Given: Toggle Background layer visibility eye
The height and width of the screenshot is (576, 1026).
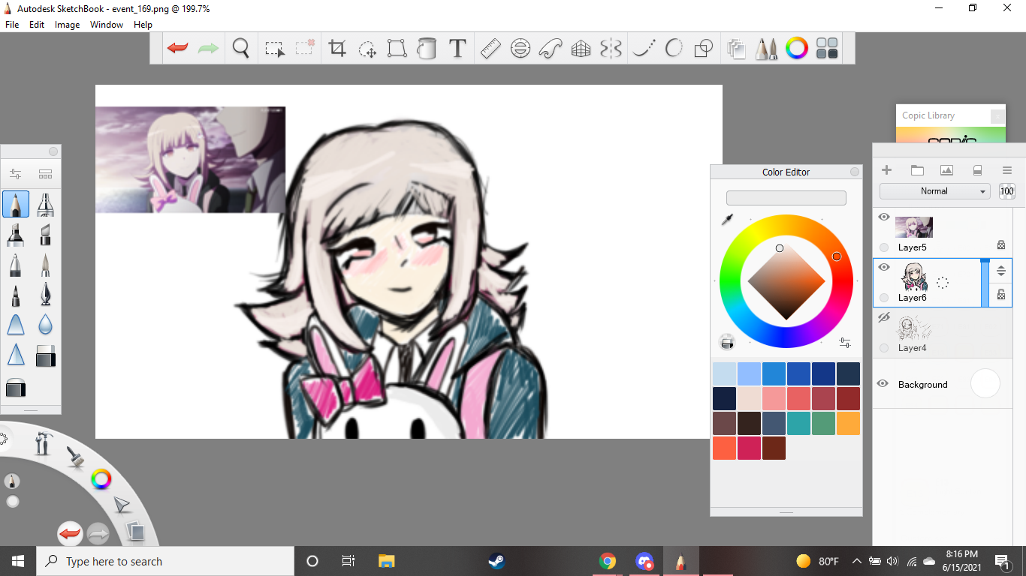Looking at the screenshot, I should tap(883, 384).
